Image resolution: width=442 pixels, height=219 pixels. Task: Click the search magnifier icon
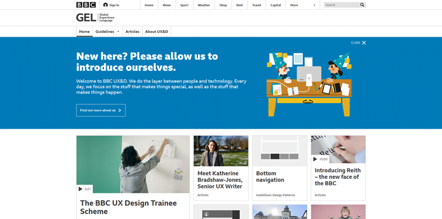pos(362,5)
